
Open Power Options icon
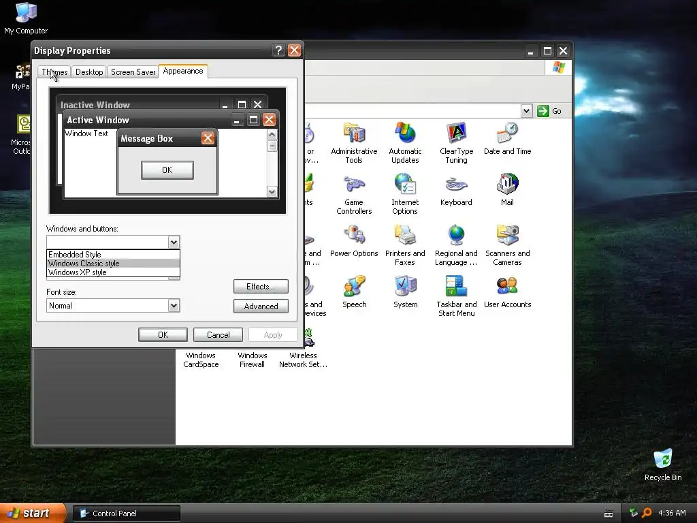pyautogui.click(x=354, y=241)
